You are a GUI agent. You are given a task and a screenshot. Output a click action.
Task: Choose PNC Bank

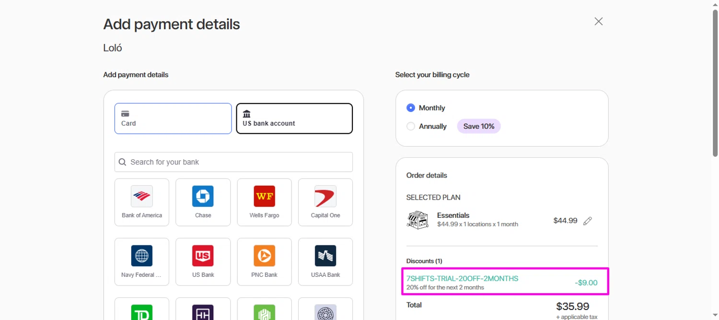coord(264,262)
